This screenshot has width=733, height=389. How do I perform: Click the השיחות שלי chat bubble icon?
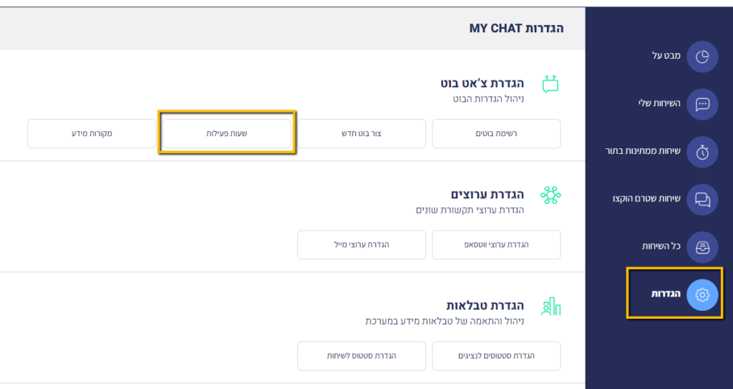click(702, 104)
